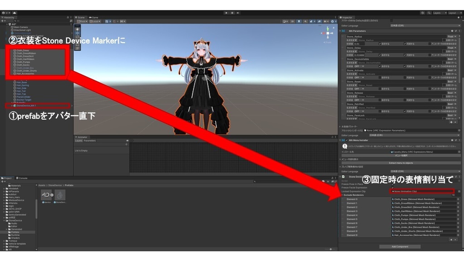Select Anchor Target in Hierarchy
Viewport: 464px width, 261px height.
(x=24, y=100)
